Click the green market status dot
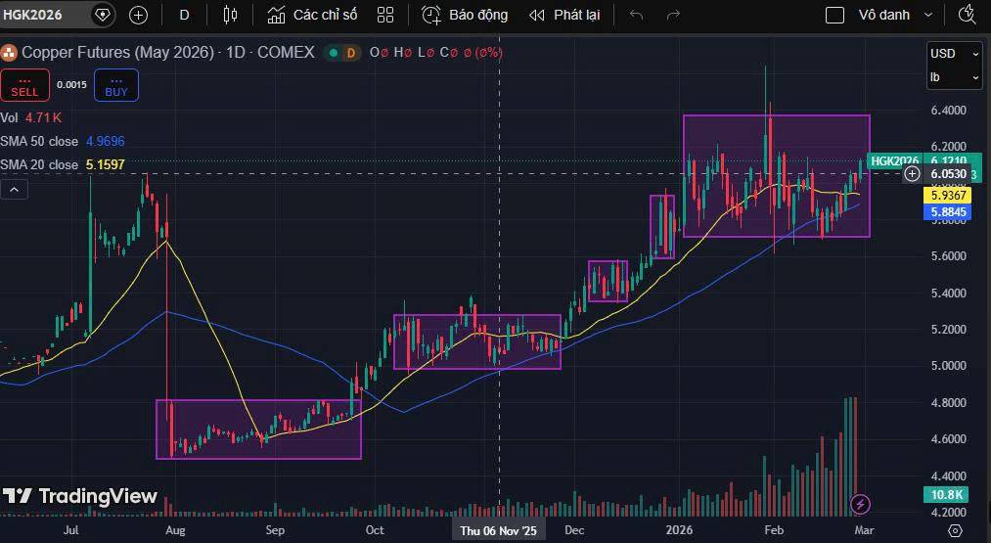This screenshot has width=991, height=543. click(x=333, y=53)
